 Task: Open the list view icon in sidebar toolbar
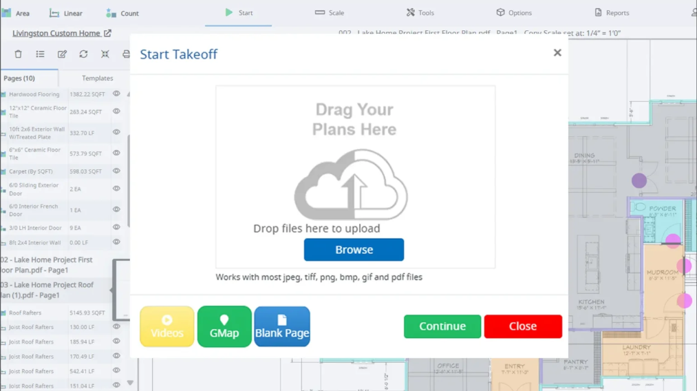(x=40, y=54)
